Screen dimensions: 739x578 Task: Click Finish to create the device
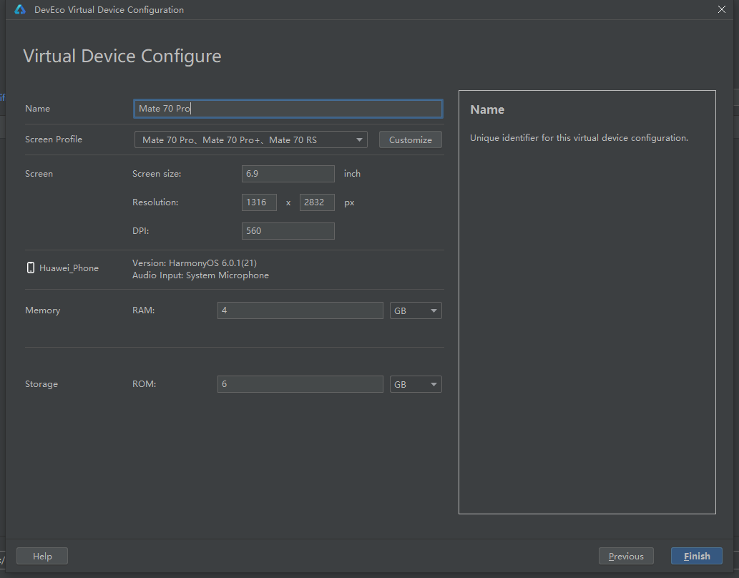click(697, 556)
